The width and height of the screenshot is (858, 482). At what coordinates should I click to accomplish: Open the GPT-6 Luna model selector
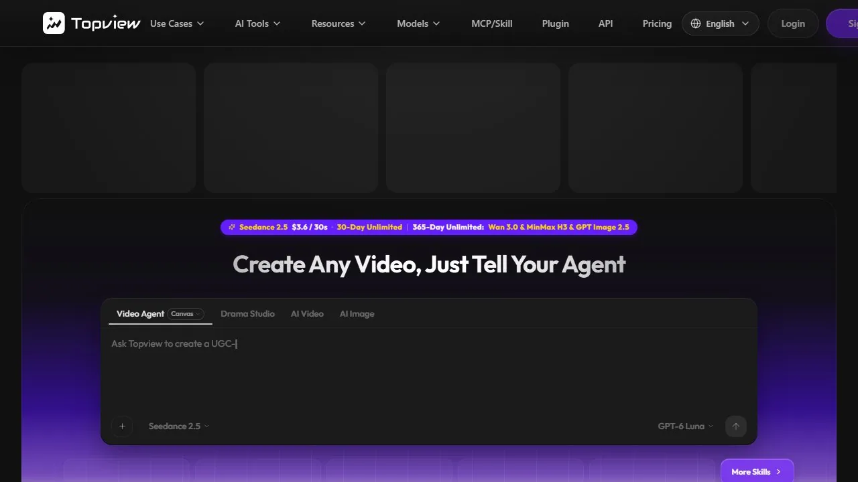[x=686, y=426]
